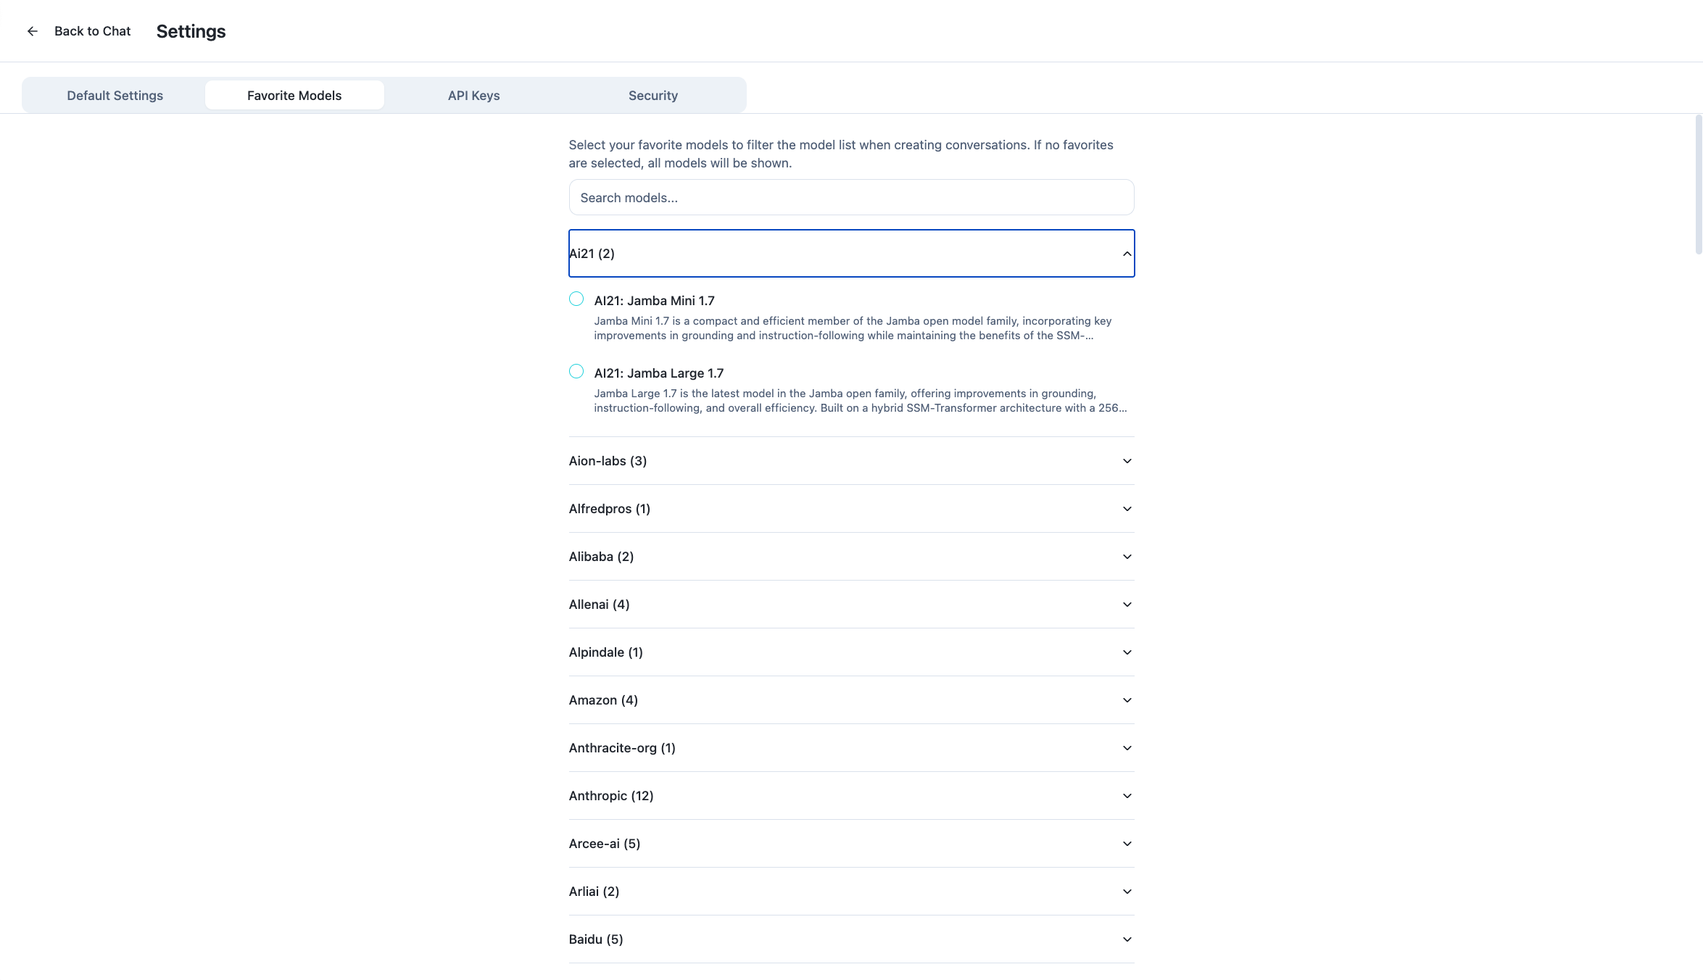Click the Back to Chat link
1703x980 pixels.
pos(92,30)
